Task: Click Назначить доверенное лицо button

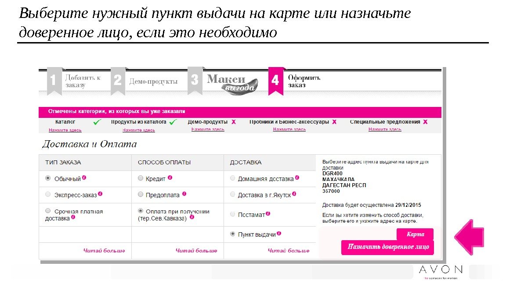Action: click(x=387, y=247)
